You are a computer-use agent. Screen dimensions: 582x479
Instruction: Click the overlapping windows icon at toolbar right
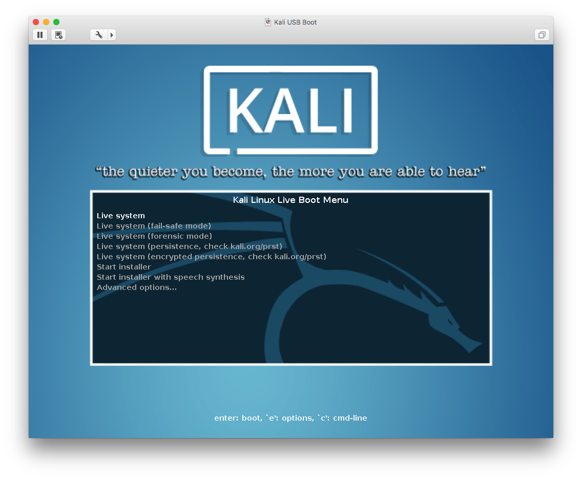click(542, 35)
